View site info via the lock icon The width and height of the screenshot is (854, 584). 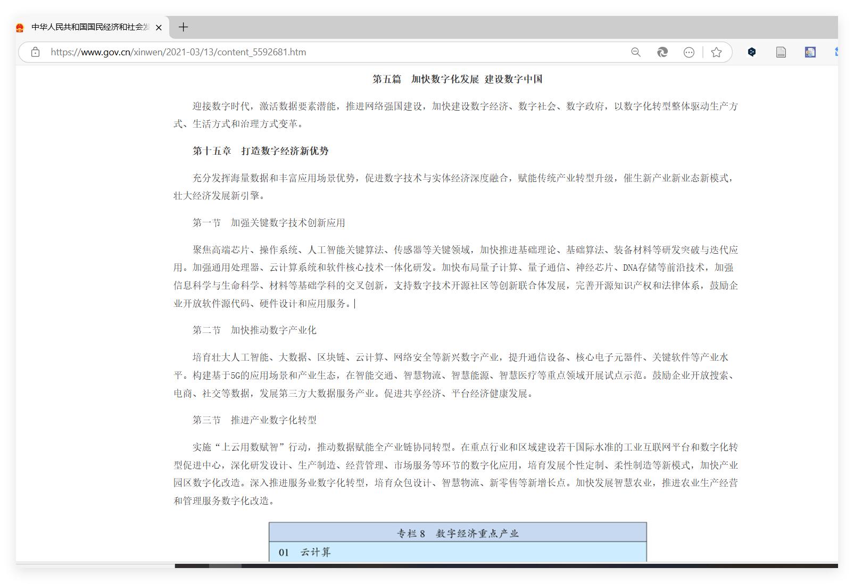pyautogui.click(x=35, y=52)
